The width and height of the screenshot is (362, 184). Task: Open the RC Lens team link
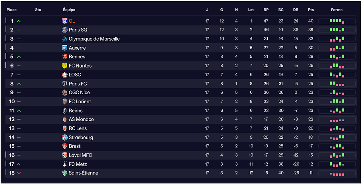click(x=78, y=128)
